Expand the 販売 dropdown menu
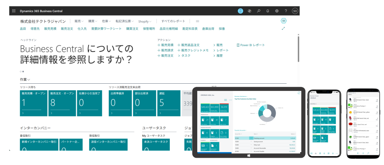 [79, 21]
